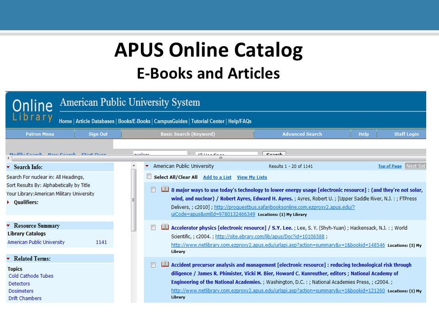The width and height of the screenshot is (439, 329).
Task: Click the results pane vertical scrollbar thumb
Action: coord(134,200)
